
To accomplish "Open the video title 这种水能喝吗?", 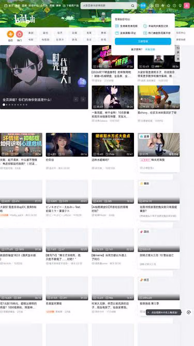I will [x=100, y=160].
